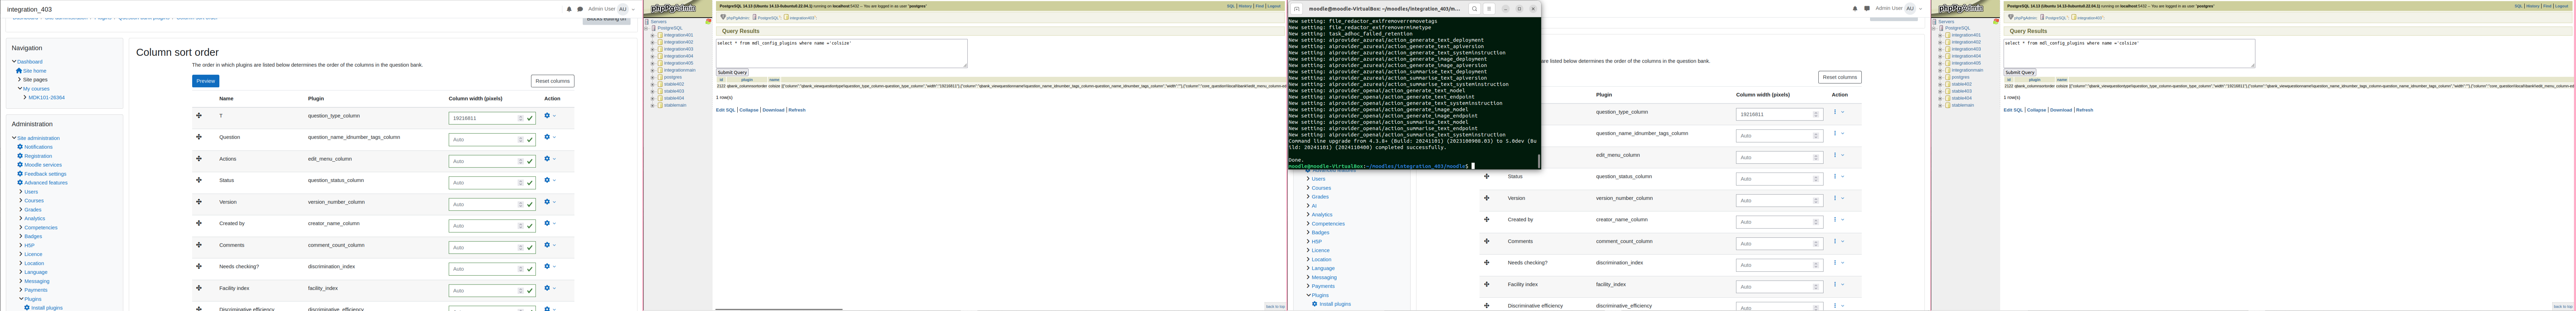Collapse the Site administration tree node
Image resolution: width=2576 pixels, height=311 pixels.
pos(14,138)
